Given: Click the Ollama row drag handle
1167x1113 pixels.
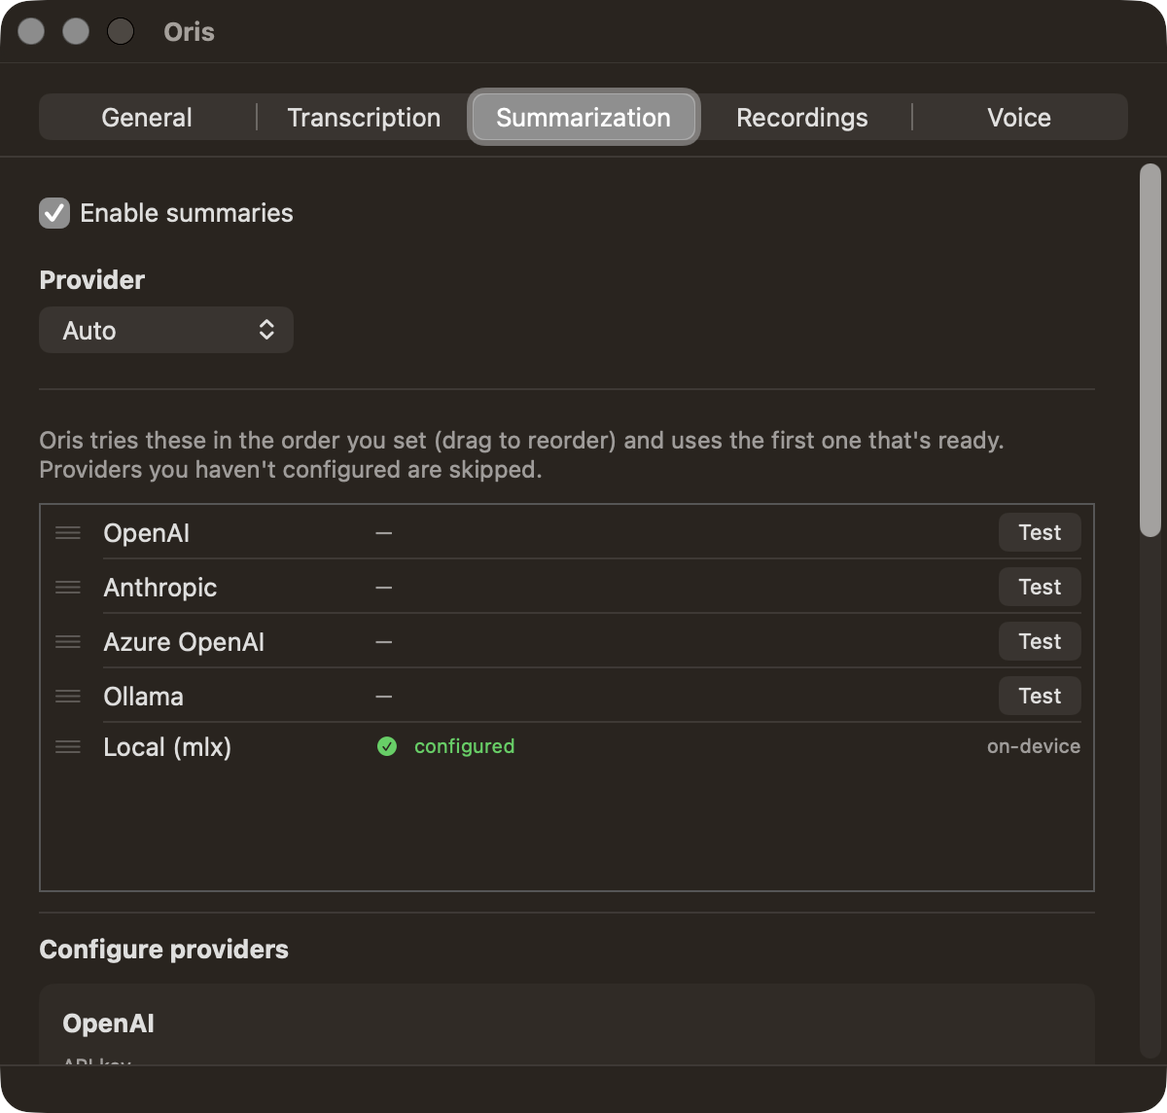Looking at the screenshot, I should [68, 696].
